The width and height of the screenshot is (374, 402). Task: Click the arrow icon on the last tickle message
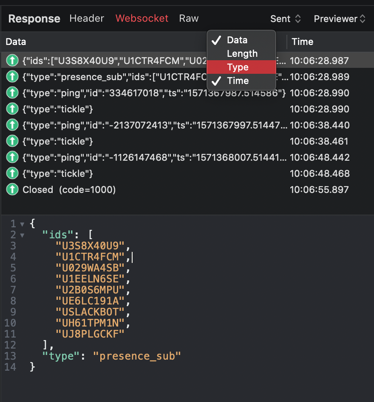pos(12,173)
